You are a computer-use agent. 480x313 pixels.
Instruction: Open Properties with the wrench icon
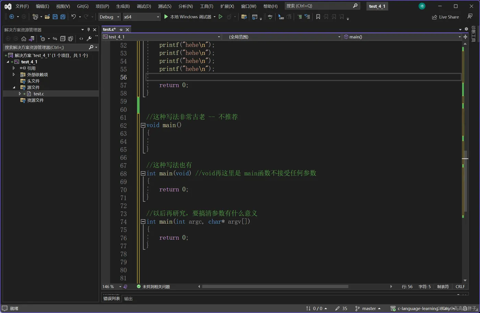click(x=89, y=39)
